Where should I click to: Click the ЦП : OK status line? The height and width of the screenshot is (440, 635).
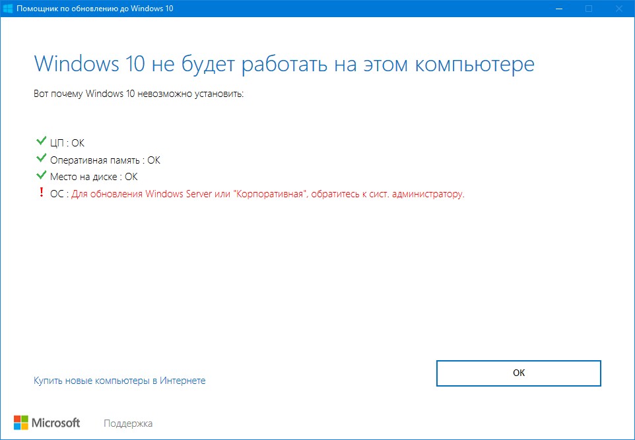tap(67, 142)
